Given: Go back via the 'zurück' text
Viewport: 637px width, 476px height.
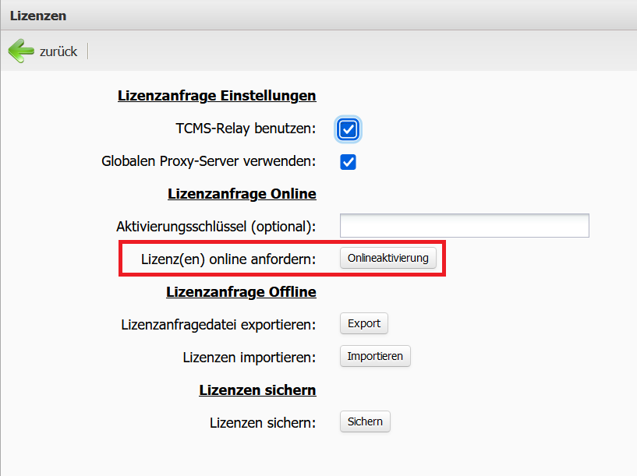Looking at the screenshot, I should [58, 52].
